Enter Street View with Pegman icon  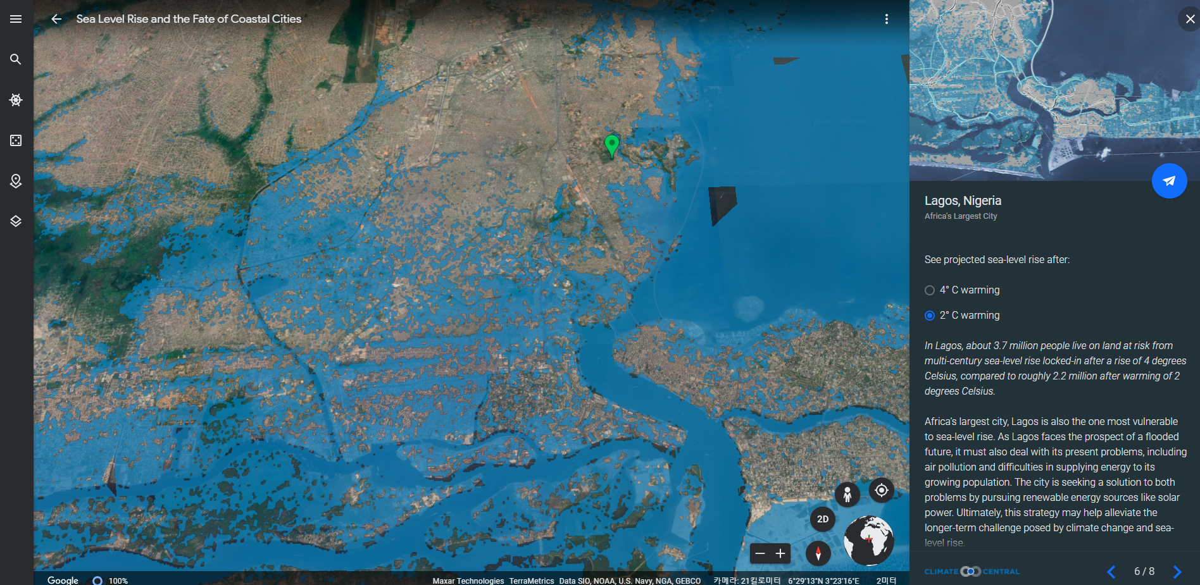pos(847,494)
